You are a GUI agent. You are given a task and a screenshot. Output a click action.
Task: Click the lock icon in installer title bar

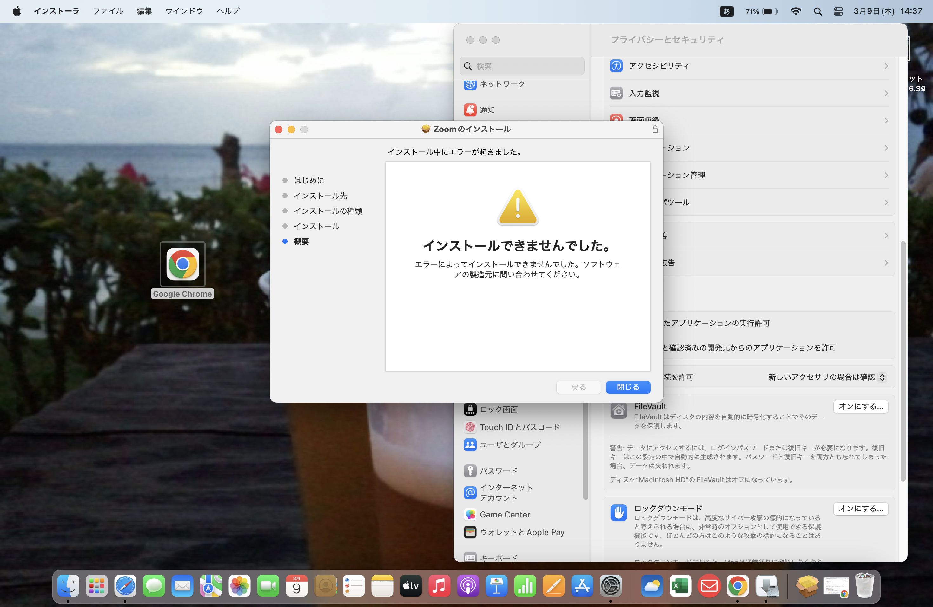[655, 130]
